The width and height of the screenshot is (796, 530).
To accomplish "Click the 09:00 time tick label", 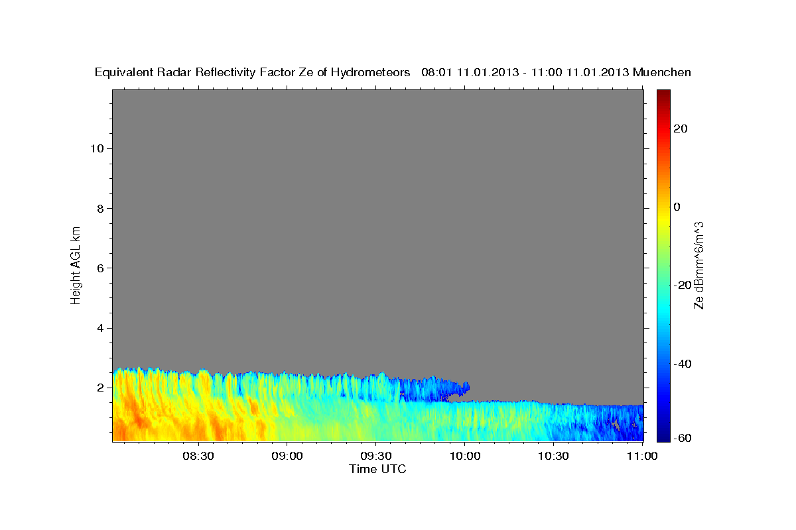I will point(287,456).
